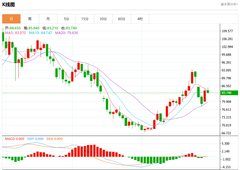
Task: Click the 109.577 price axis label
Action: click(x=227, y=31)
